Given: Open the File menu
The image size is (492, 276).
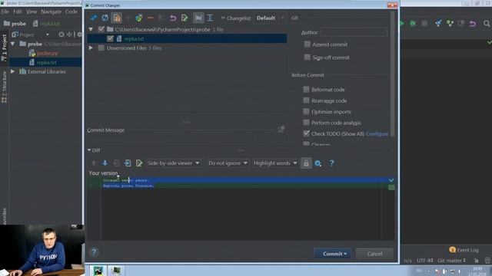Looking at the screenshot, I should [x=5, y=11].
